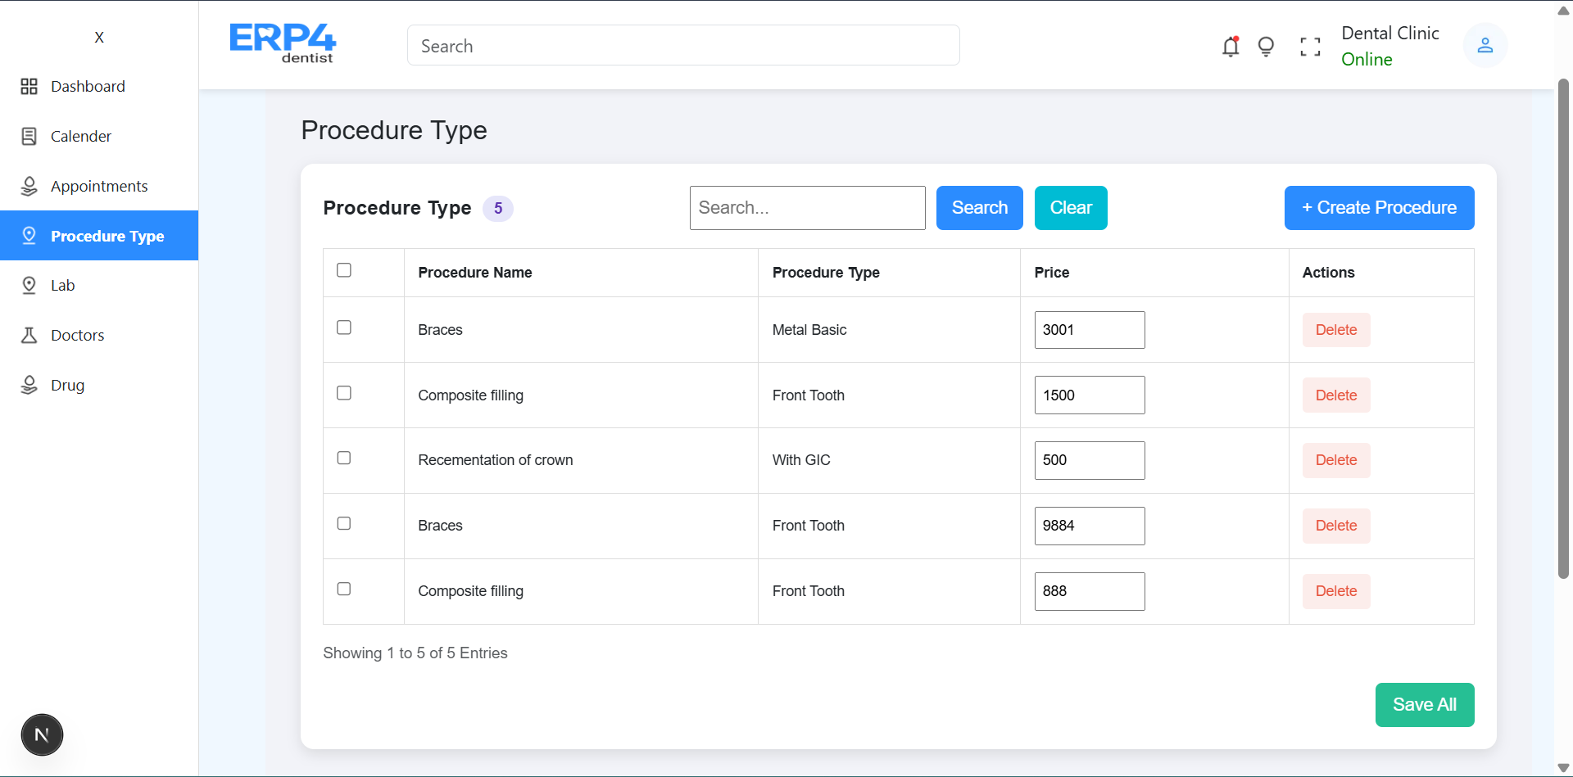Viewport: 1573px width, 777px height.
Task: Delete the Recementation of crown procedure
Action: coord(1336,460)
